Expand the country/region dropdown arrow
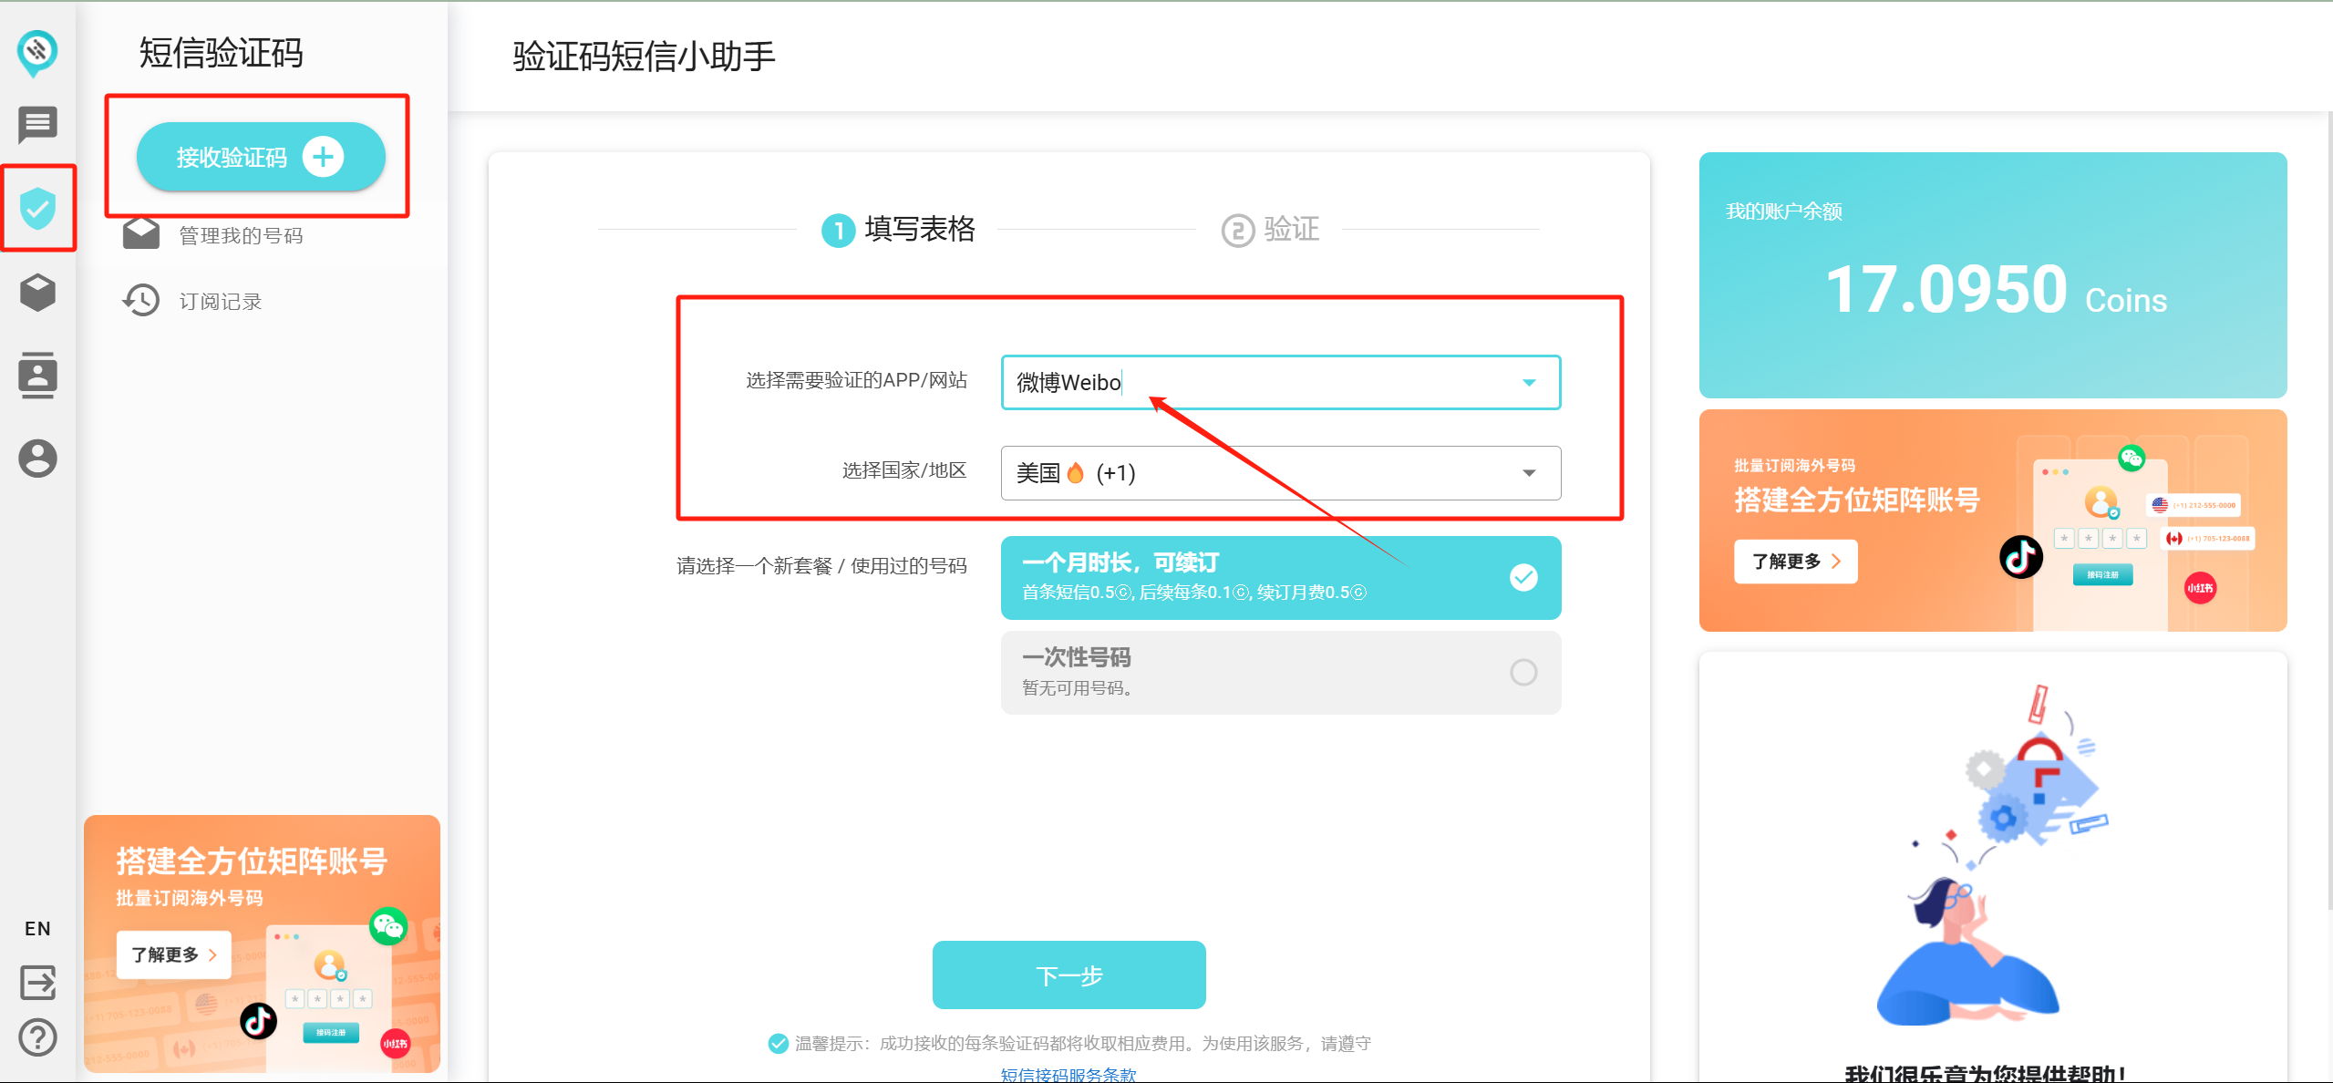The image size is (2333, 1083). coord(1530,473)
